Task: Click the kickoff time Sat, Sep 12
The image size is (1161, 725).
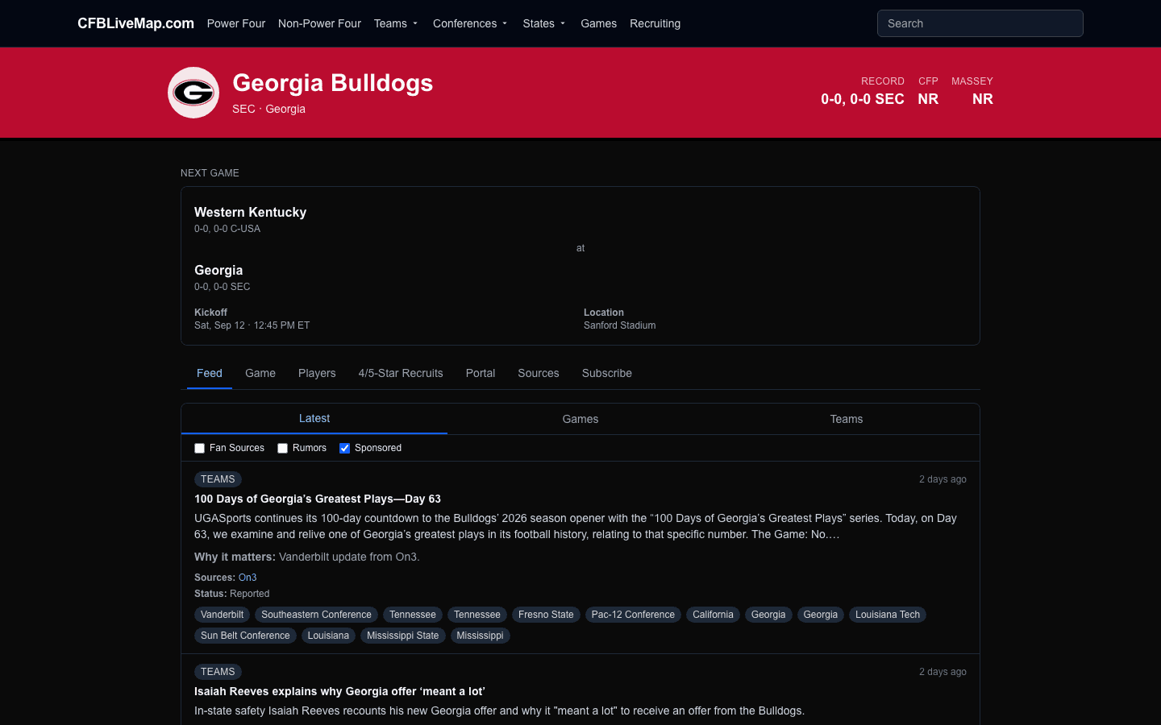Action: (252, 325)
